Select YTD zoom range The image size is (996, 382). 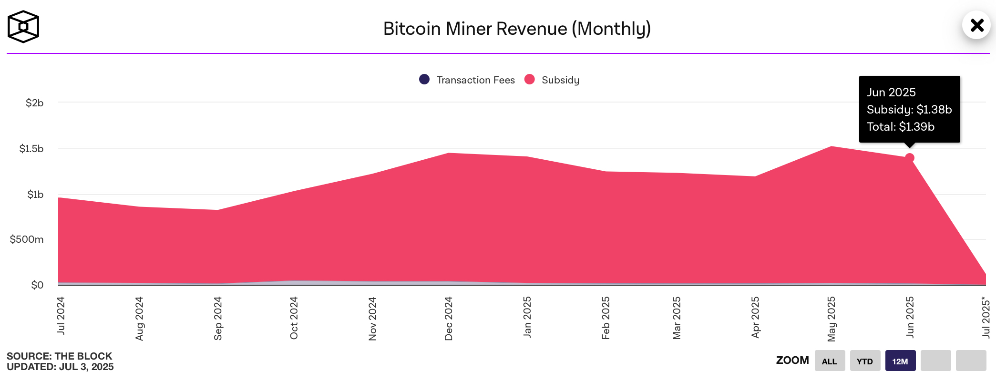[x=865, y=361]
